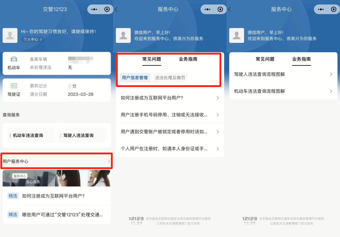The height and width of the screenshot is (237, 340).
Task: Switch to the 业务指南 tab
Action: (x=302, y=59)
